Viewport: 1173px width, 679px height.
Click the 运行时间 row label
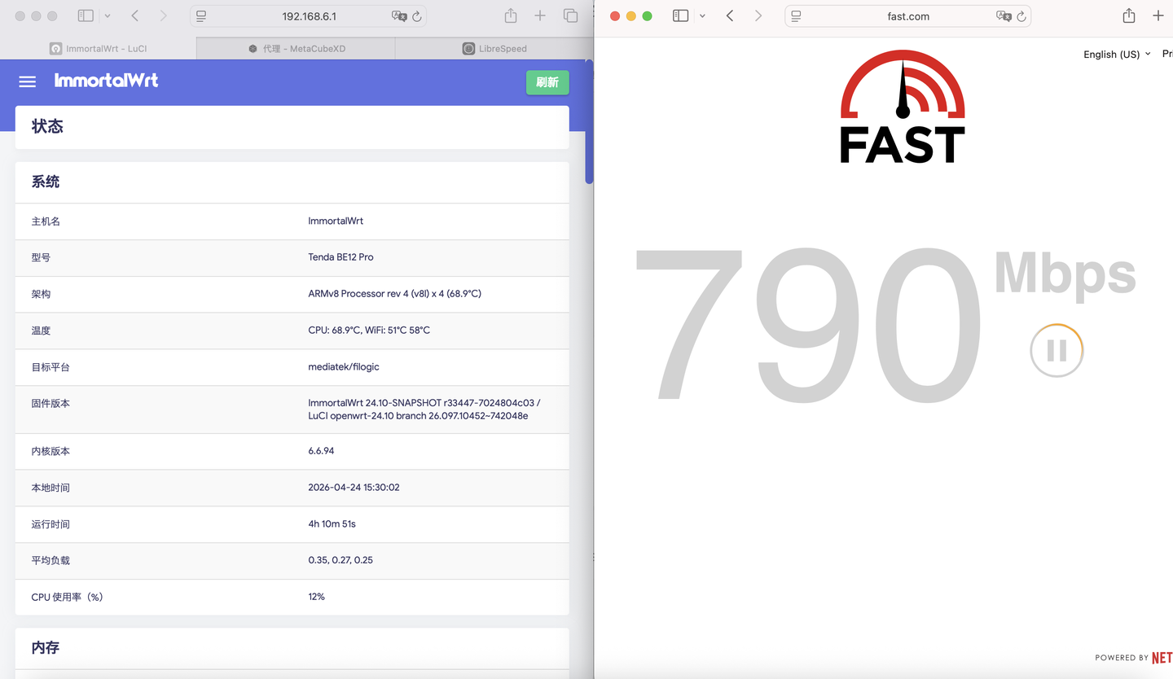[x=51, y=524]
